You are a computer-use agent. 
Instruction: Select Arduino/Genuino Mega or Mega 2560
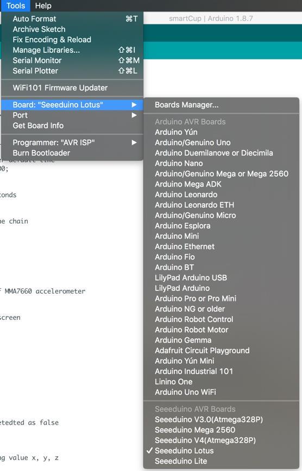coord(221,173)
